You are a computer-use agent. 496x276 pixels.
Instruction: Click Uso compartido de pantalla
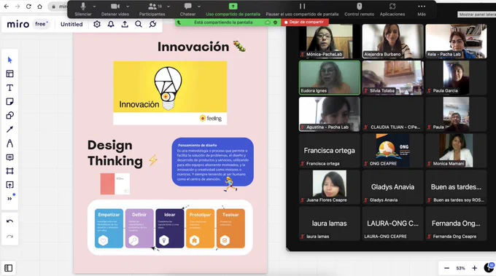tap(233, 9)
